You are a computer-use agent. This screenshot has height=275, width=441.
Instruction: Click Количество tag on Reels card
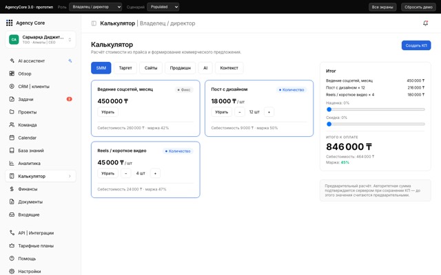178,151
